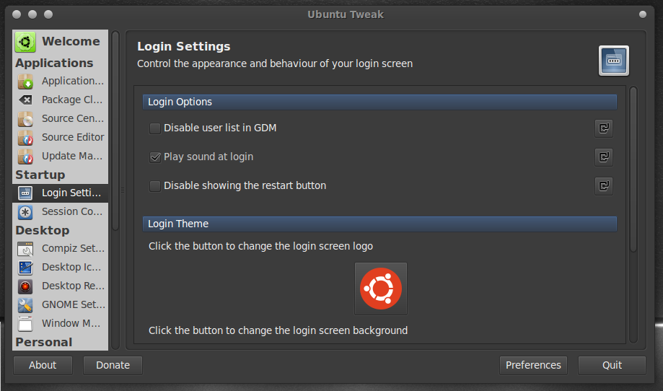
Task: Open the Preferences dialog
Action: tap(533, 365)
